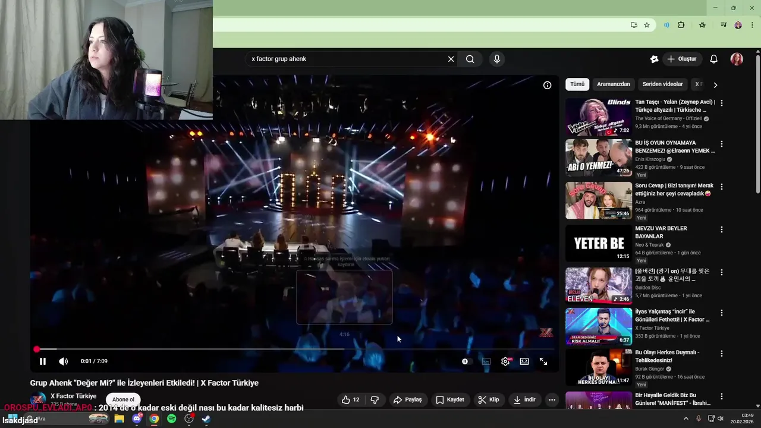This screenshot has width=761, height=428.
Task: Open YouTube notifications bell
Action: pos(714,59)
